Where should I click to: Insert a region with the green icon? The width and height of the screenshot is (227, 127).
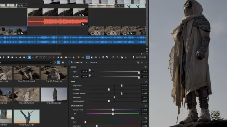pyautogui.click(x=83, y=57)
